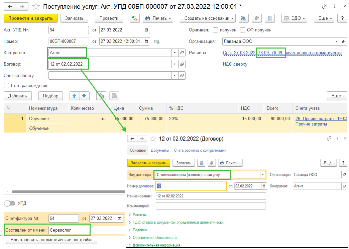Open calendar for Номер date field
Viewport: 349px width, 249px height.
click(146, 41)
